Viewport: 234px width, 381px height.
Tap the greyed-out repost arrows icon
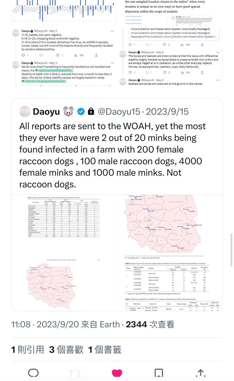75,373
